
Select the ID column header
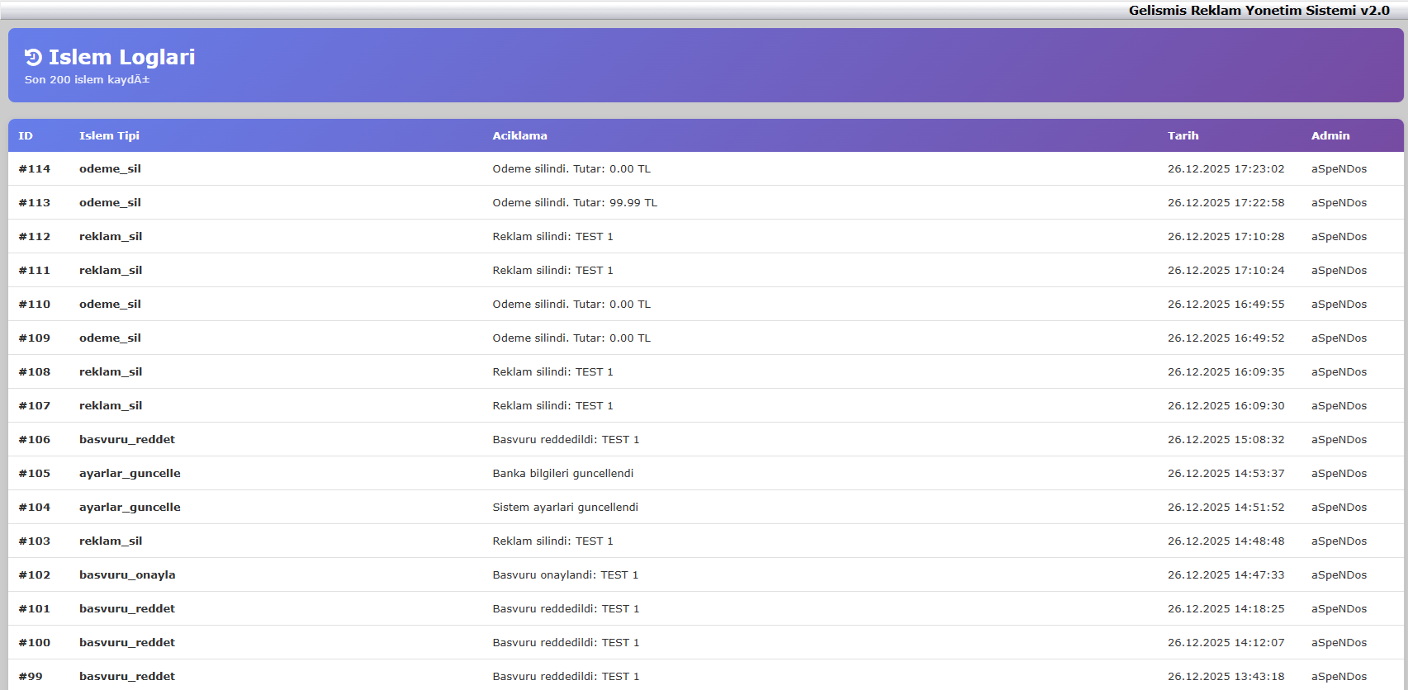click(x=26, y=136)
